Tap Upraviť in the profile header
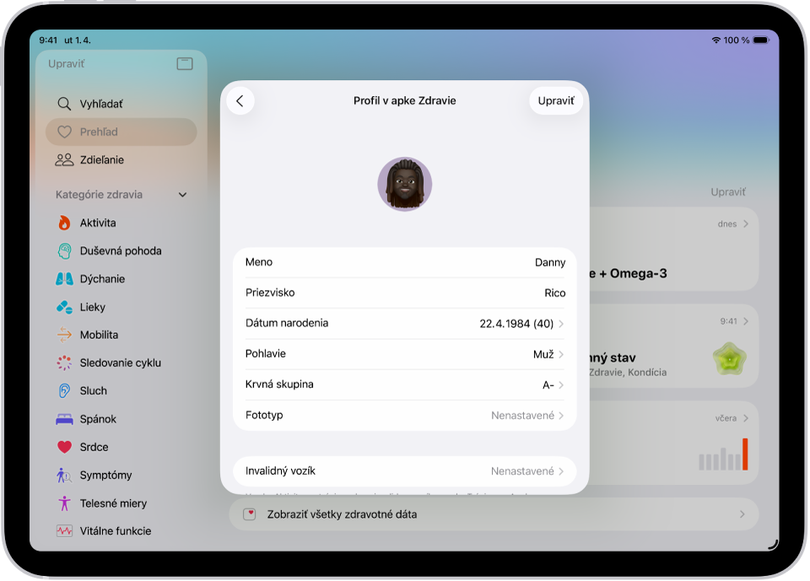The width and height of the screenshot is (810, 581). point(556,101)
